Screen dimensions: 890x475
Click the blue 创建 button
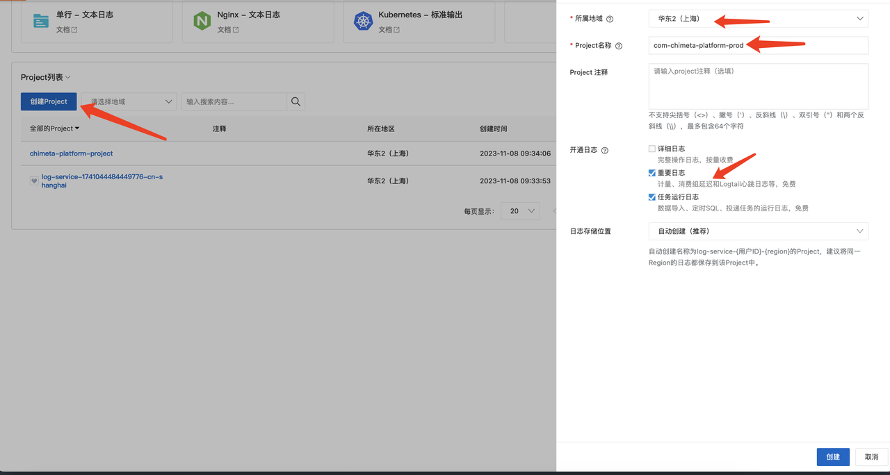click(833, 457)
